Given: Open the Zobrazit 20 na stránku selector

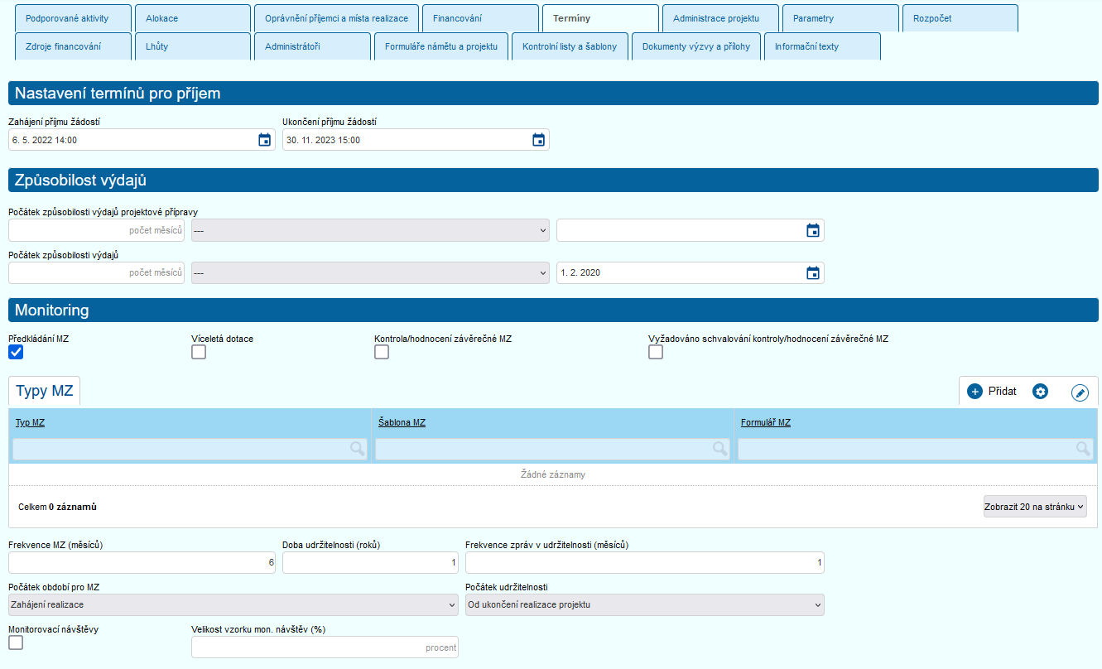Looking at the screenshot, I should (1034, 507).
